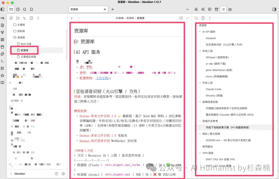Image resolution: width=279 pixels, height=179 pixels.
Task: Open outgoing links tab in right sidebar
Action: [203, 9]
